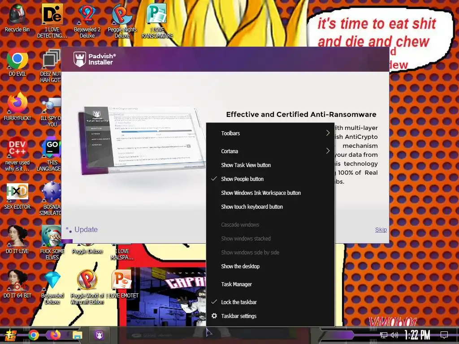459x344 pixels.
Task: Open the Firefox desktop shortcut
Action: 17,107
